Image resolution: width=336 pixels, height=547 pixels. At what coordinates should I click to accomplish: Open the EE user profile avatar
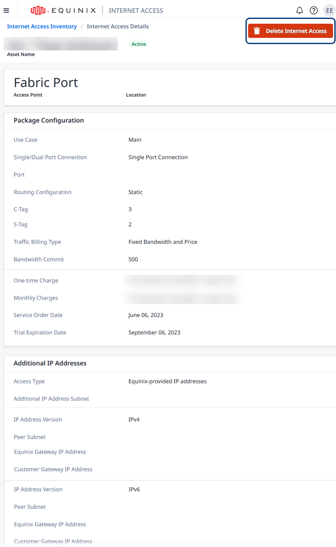[329, 10]
